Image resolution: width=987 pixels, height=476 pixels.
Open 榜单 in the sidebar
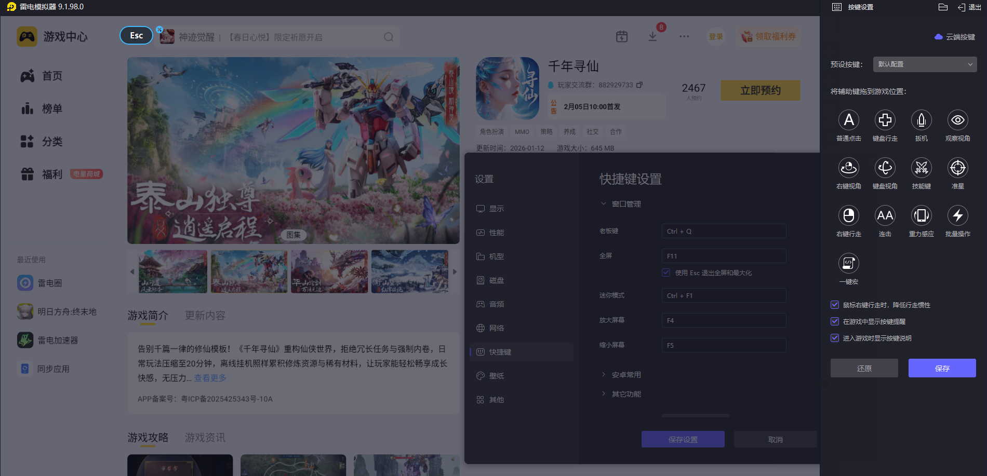(42, 108)
